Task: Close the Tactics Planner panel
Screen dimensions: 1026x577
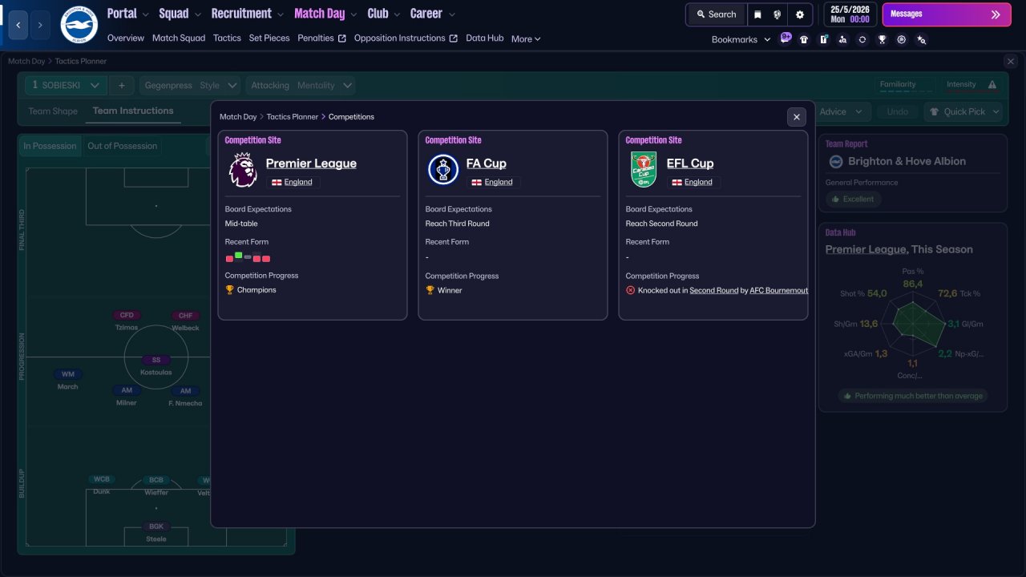Action: point(1010,61)
